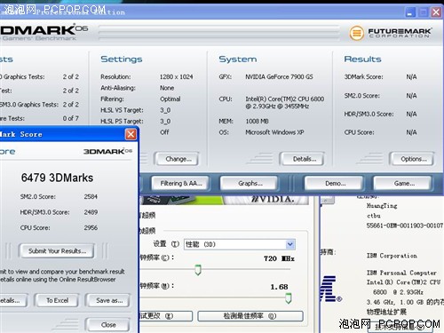Click the Change... button under Settings
Screen dimensions: 444x333
coord(178,159)
